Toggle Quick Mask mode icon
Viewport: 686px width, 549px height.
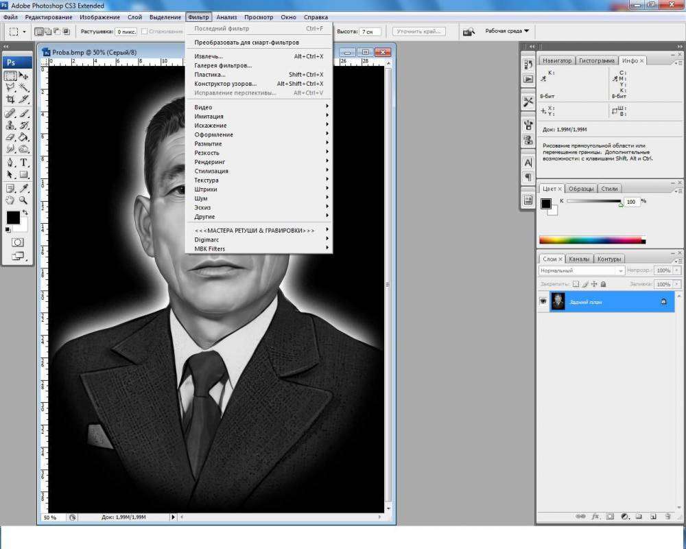click(17, 242)
